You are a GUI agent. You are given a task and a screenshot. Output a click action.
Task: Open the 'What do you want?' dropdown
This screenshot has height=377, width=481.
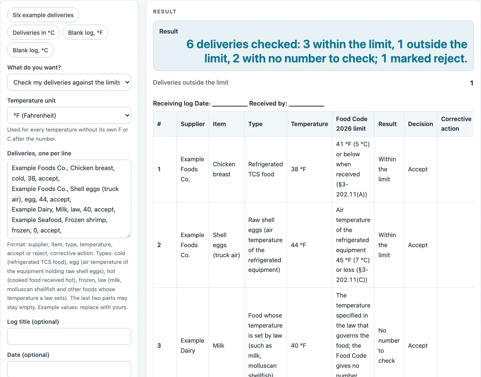coord(69,82)
